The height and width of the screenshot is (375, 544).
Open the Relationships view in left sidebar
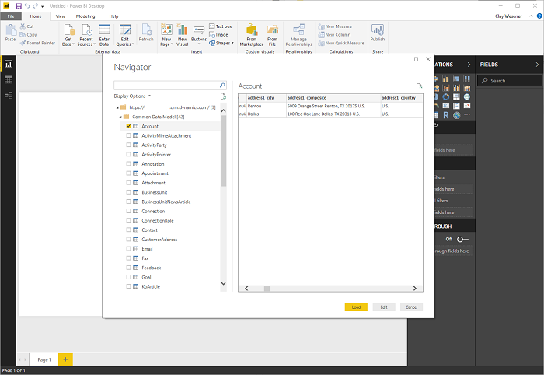pos(8,95)
